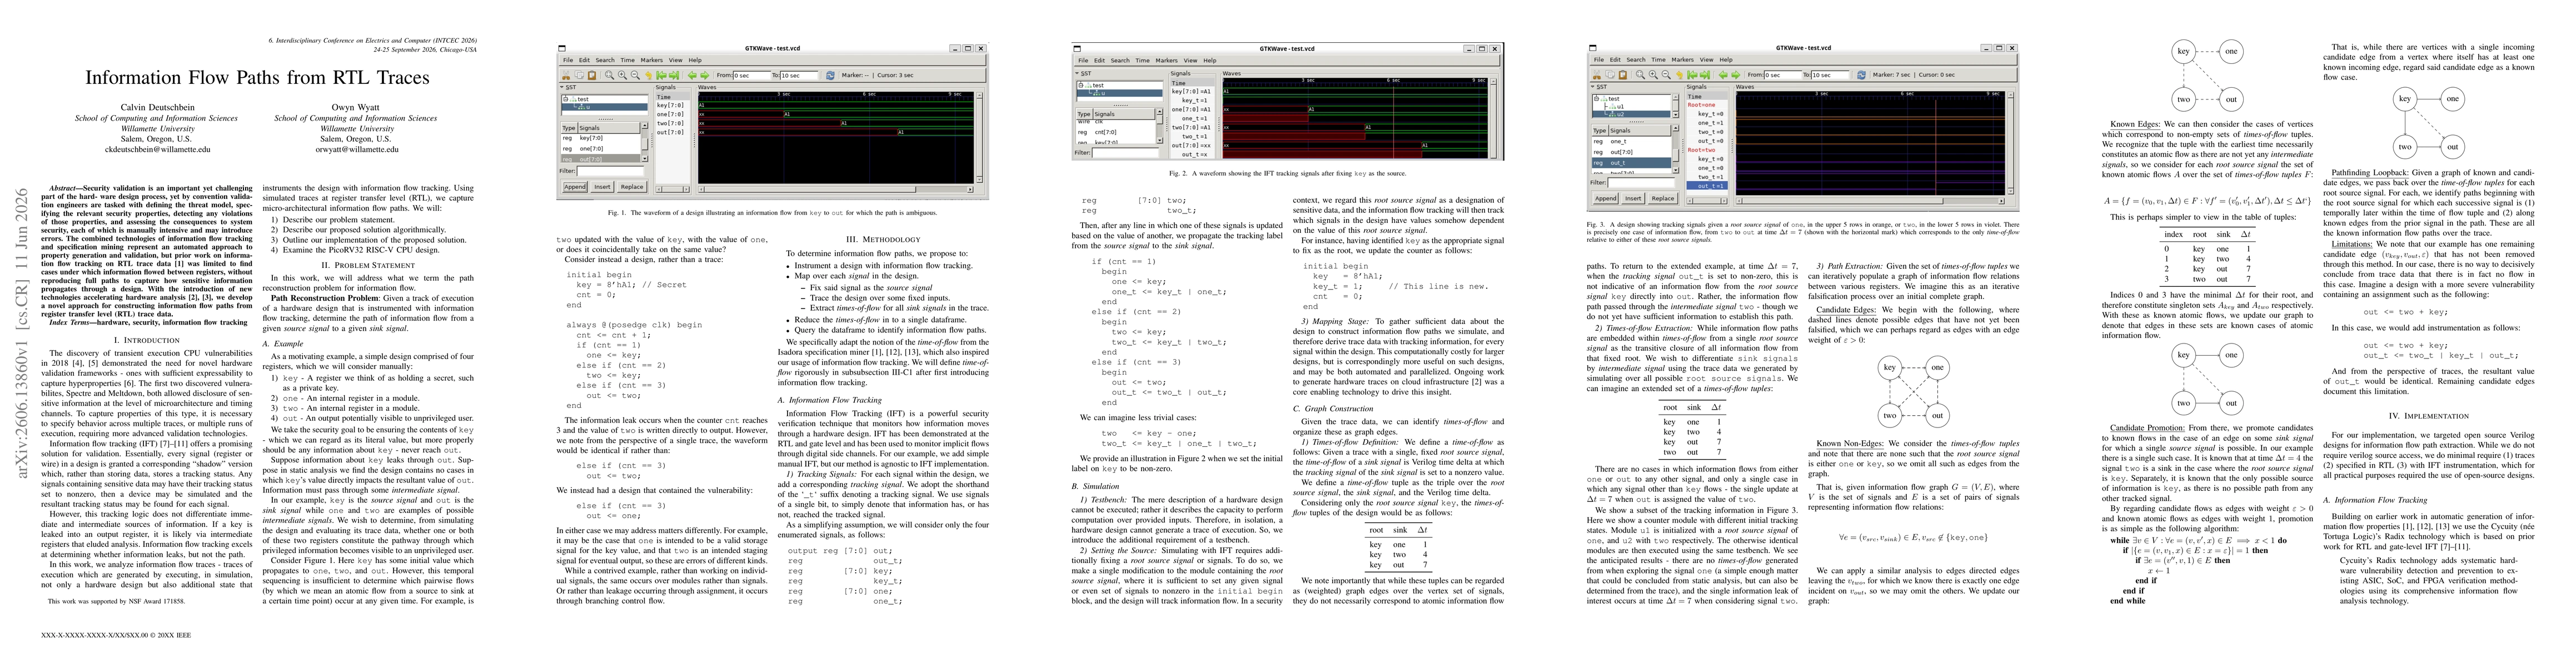Collapse the SST panel in Fig. 2 GTKWave
This screenshot has height=667, width=2576.
coord(1077,74)
